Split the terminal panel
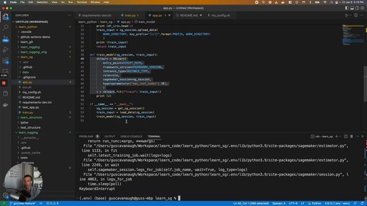The height and width of the screenshot is (206, 367). click(x=346, y=136)
